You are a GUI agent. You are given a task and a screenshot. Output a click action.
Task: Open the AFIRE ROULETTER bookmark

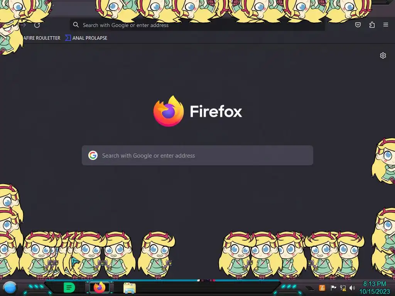42,38
